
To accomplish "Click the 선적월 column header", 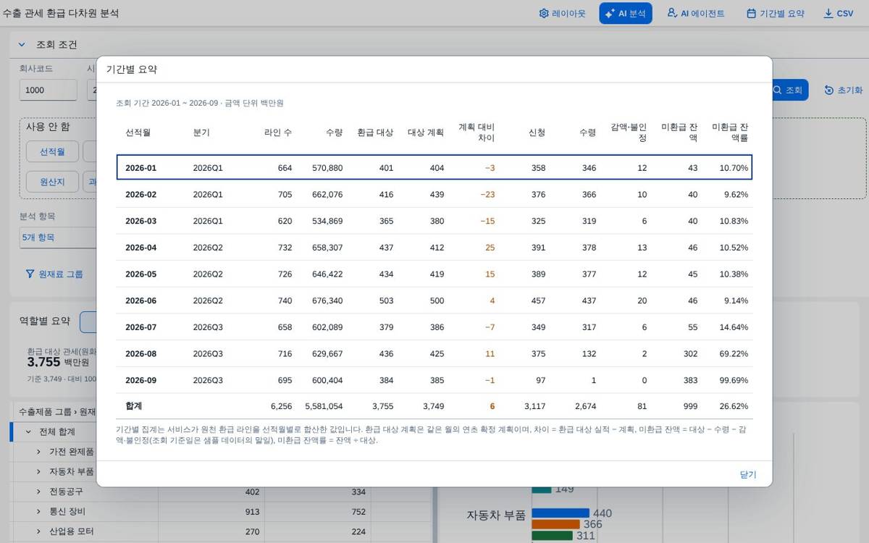I will click(138, 132).
